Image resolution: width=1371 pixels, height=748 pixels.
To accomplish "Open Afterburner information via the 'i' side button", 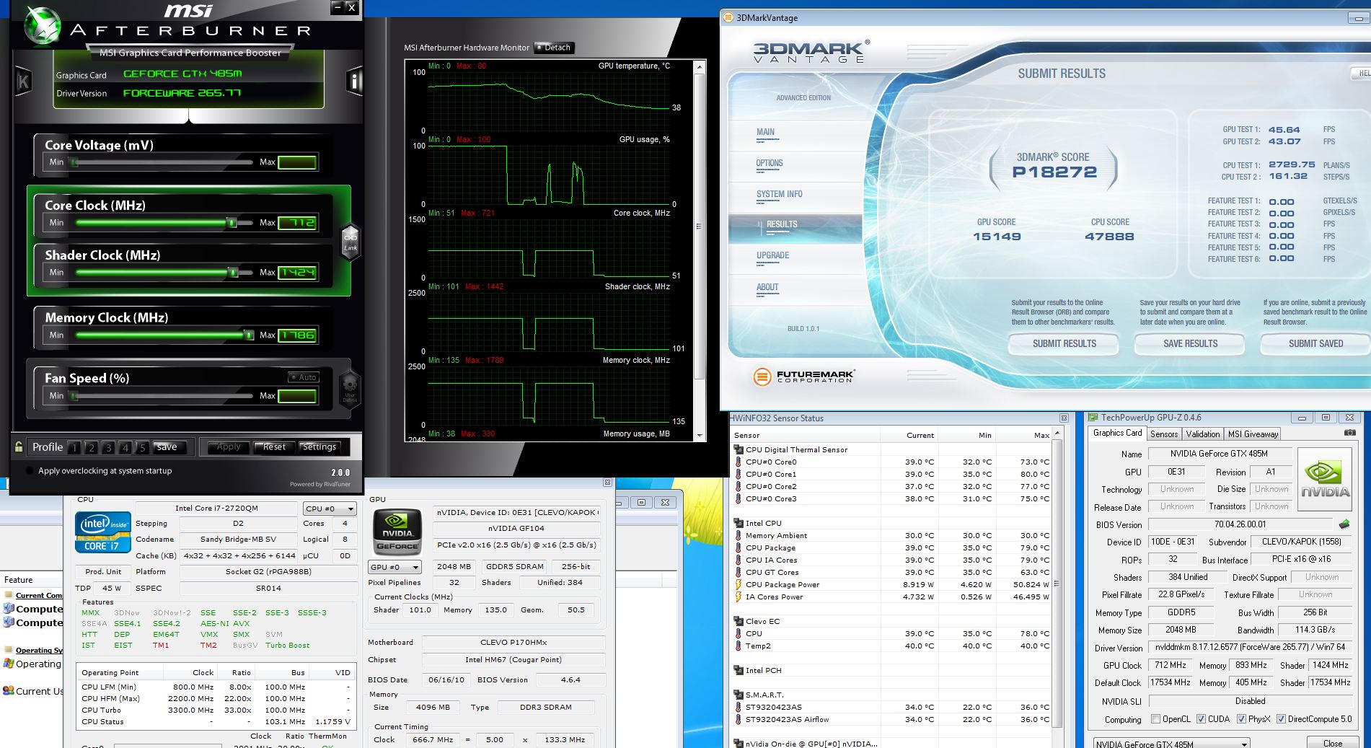I will 354,82.
